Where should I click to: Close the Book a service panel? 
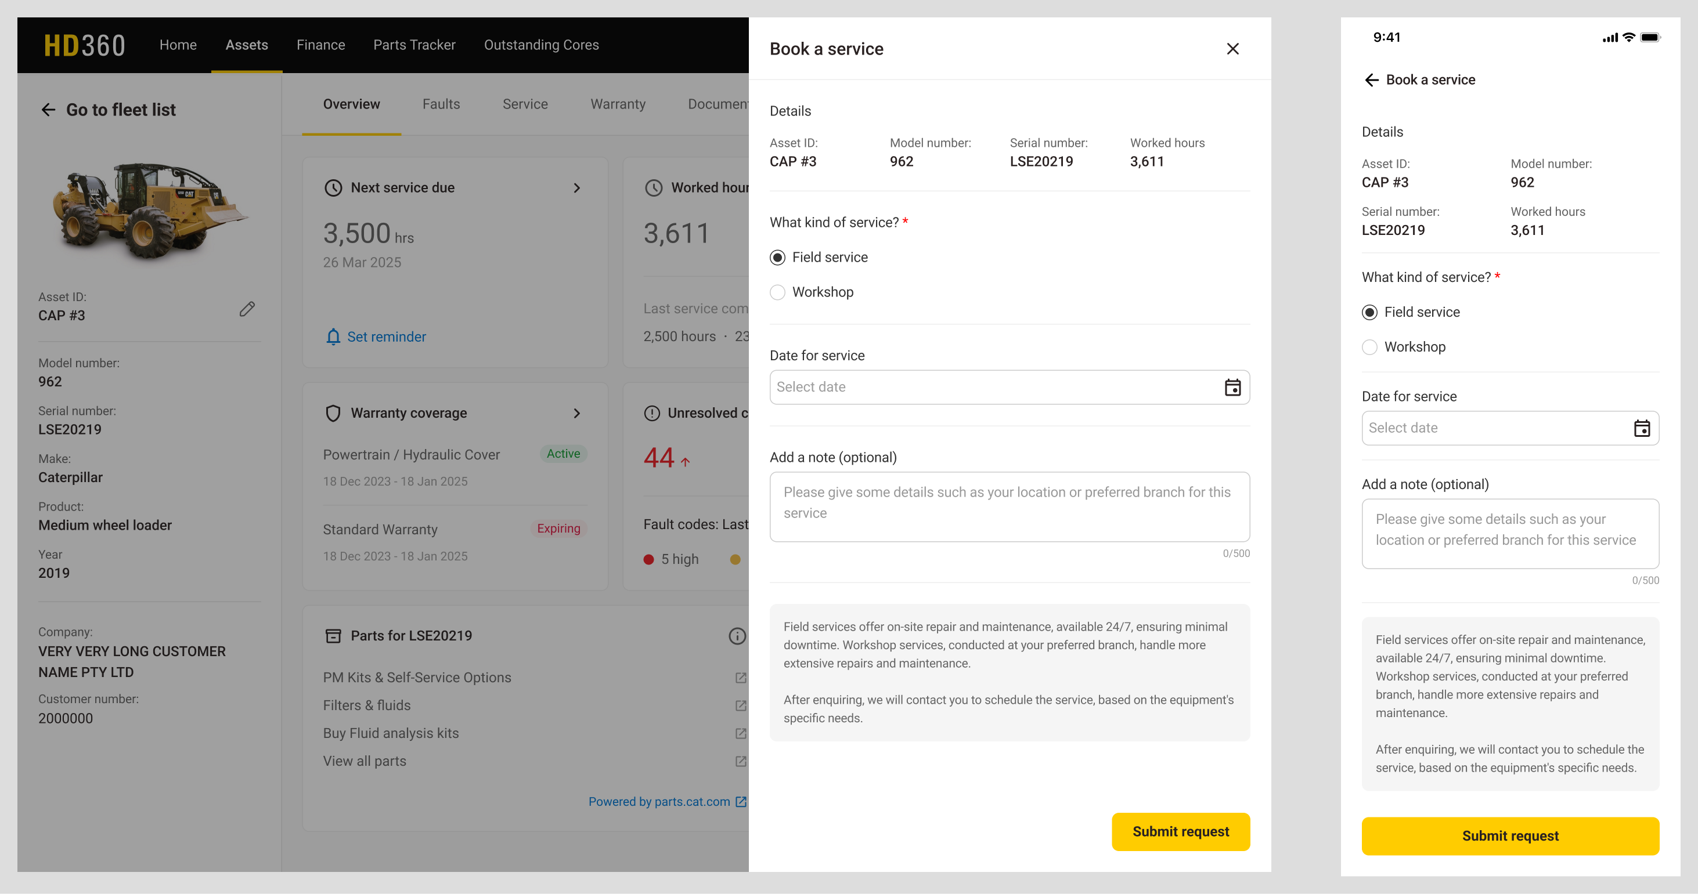click(x=1232, y=49)
